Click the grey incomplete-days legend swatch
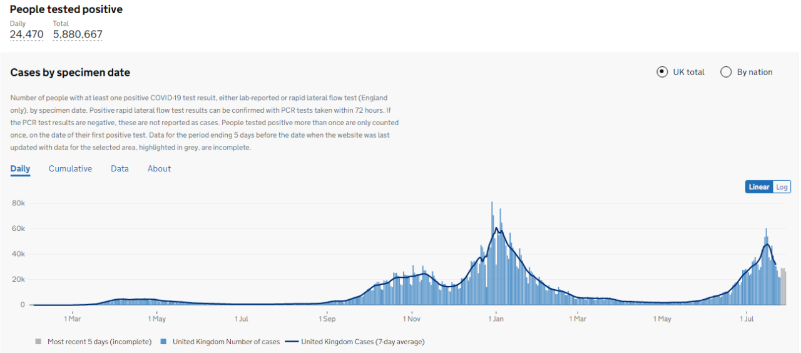 (38, 342)
